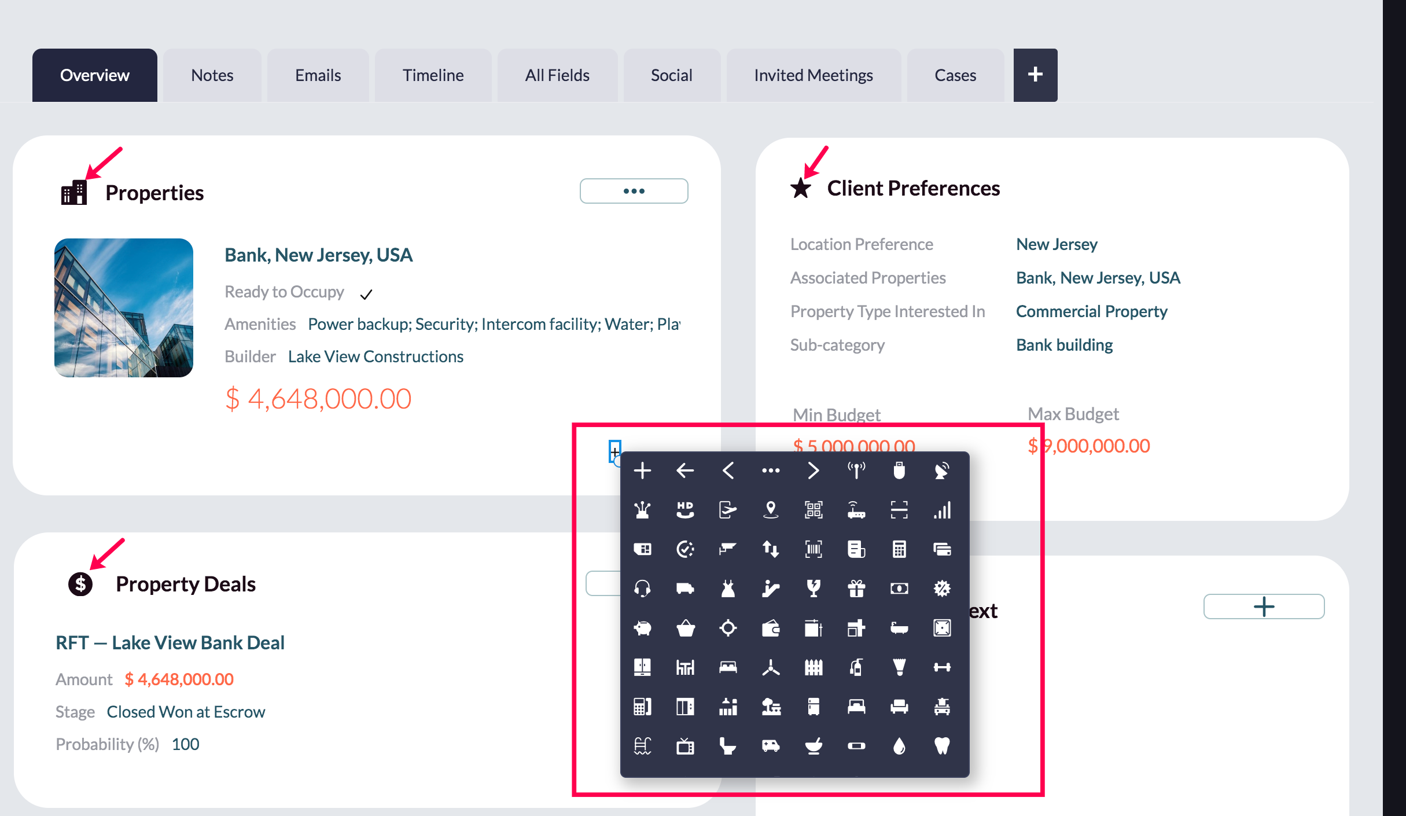Click the bank building property thumbnail
This screenshot has width=1406, height=816.
pyautogui.click(x=124, y=308)
